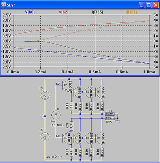The height and width of the screenshot is (163, 160).
Task: Click the 5A right axis label
Action: tap(156, 15)
